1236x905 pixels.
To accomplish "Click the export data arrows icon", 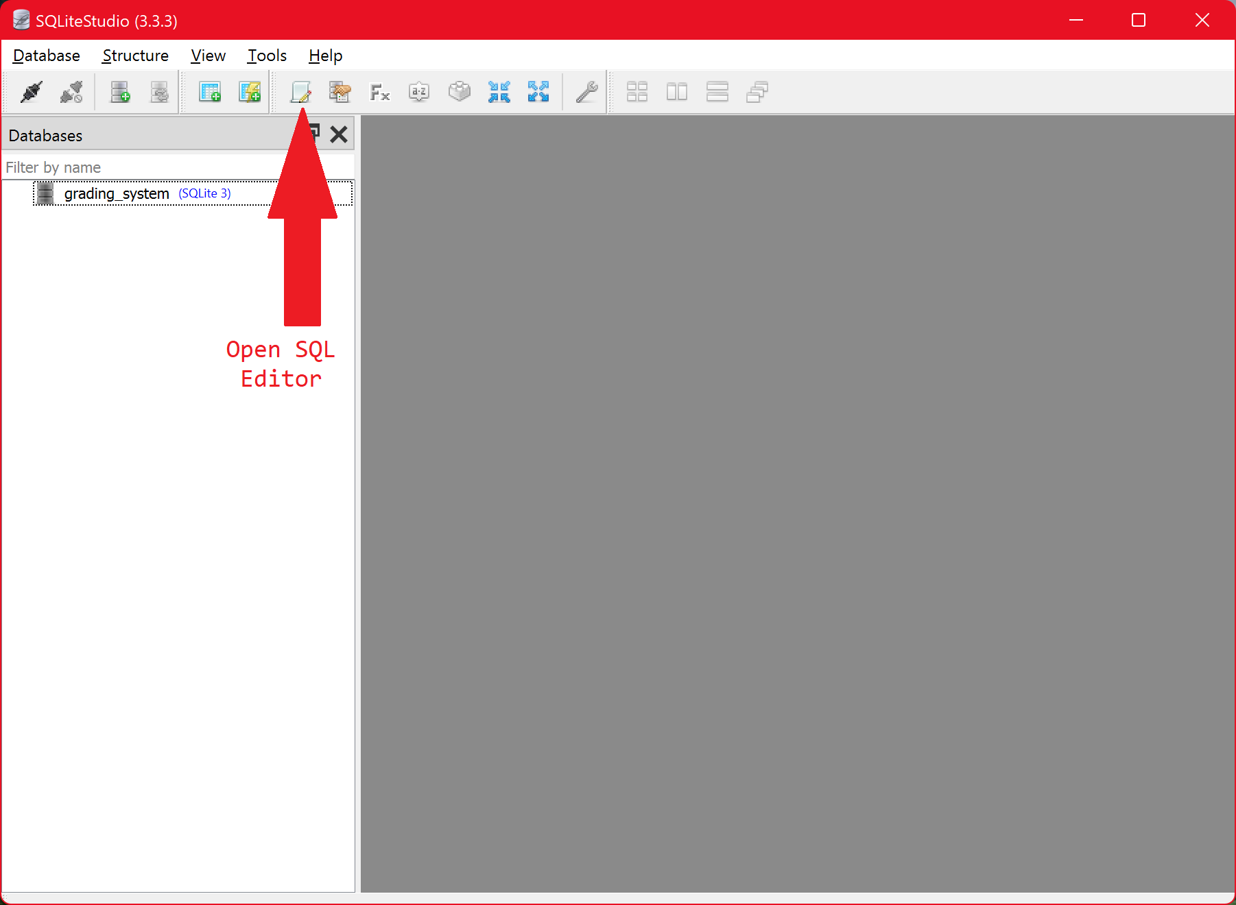I will 539,92.
